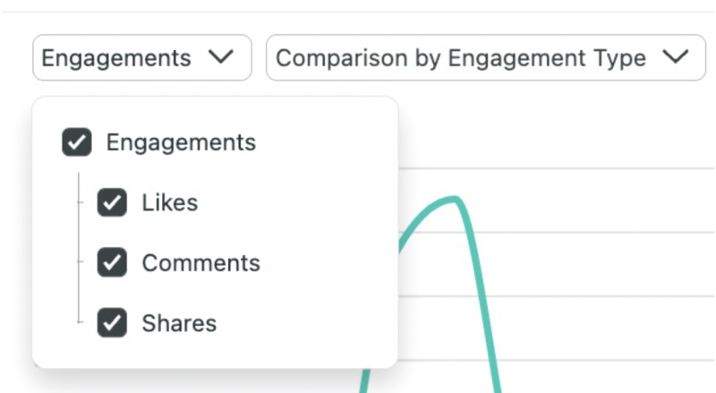The image size is (716, 393).
Task: Click the Likes option label
Action: [x=169, y=202]
